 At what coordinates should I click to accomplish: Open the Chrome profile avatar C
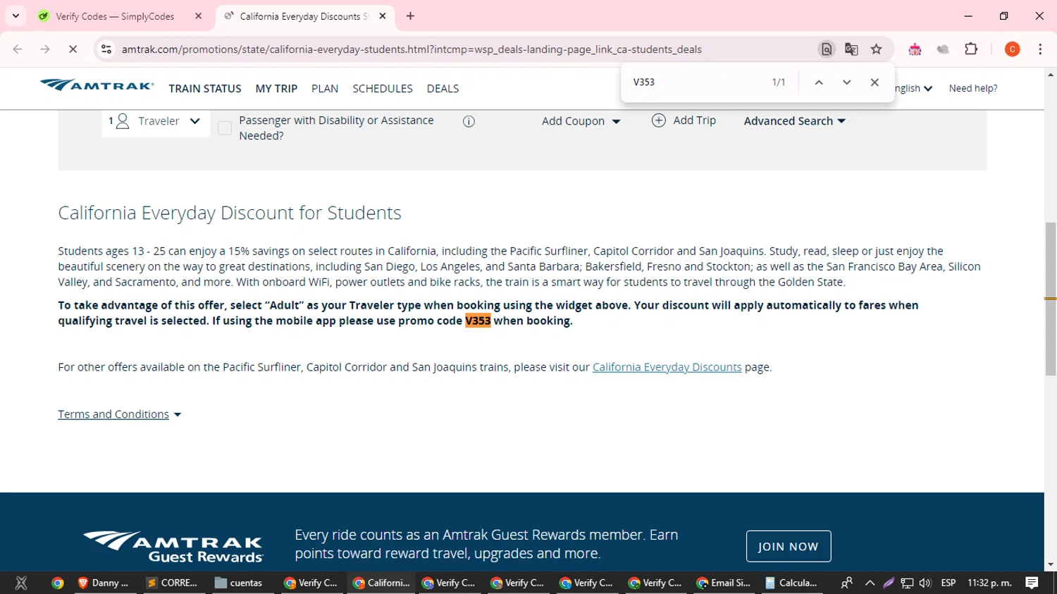point(1012,49)
